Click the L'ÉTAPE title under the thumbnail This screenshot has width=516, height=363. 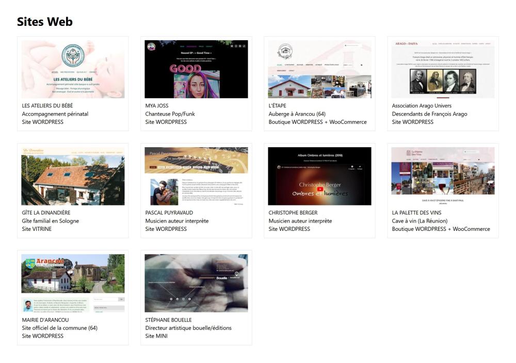coord(279,106)
